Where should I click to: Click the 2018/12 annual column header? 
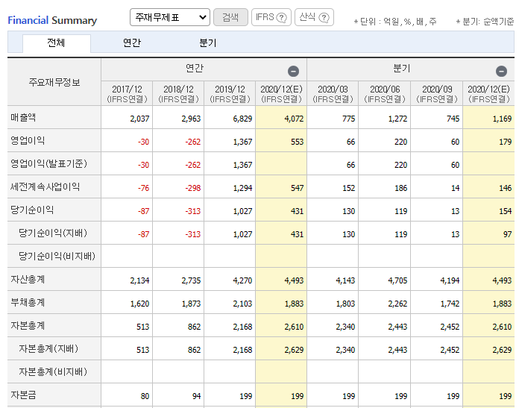[178, 94]
